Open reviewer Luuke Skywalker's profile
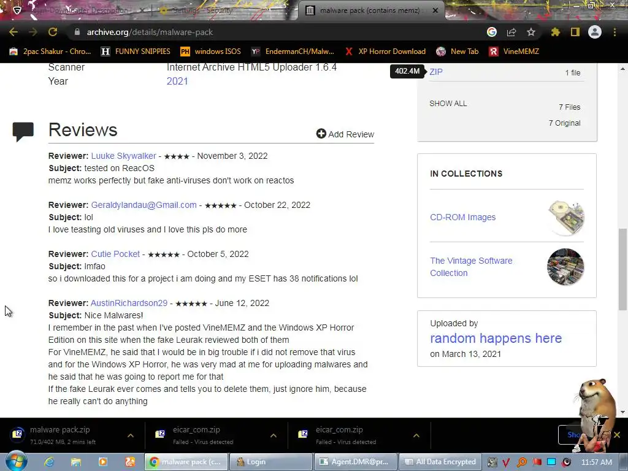 click(x=123, y=156)
